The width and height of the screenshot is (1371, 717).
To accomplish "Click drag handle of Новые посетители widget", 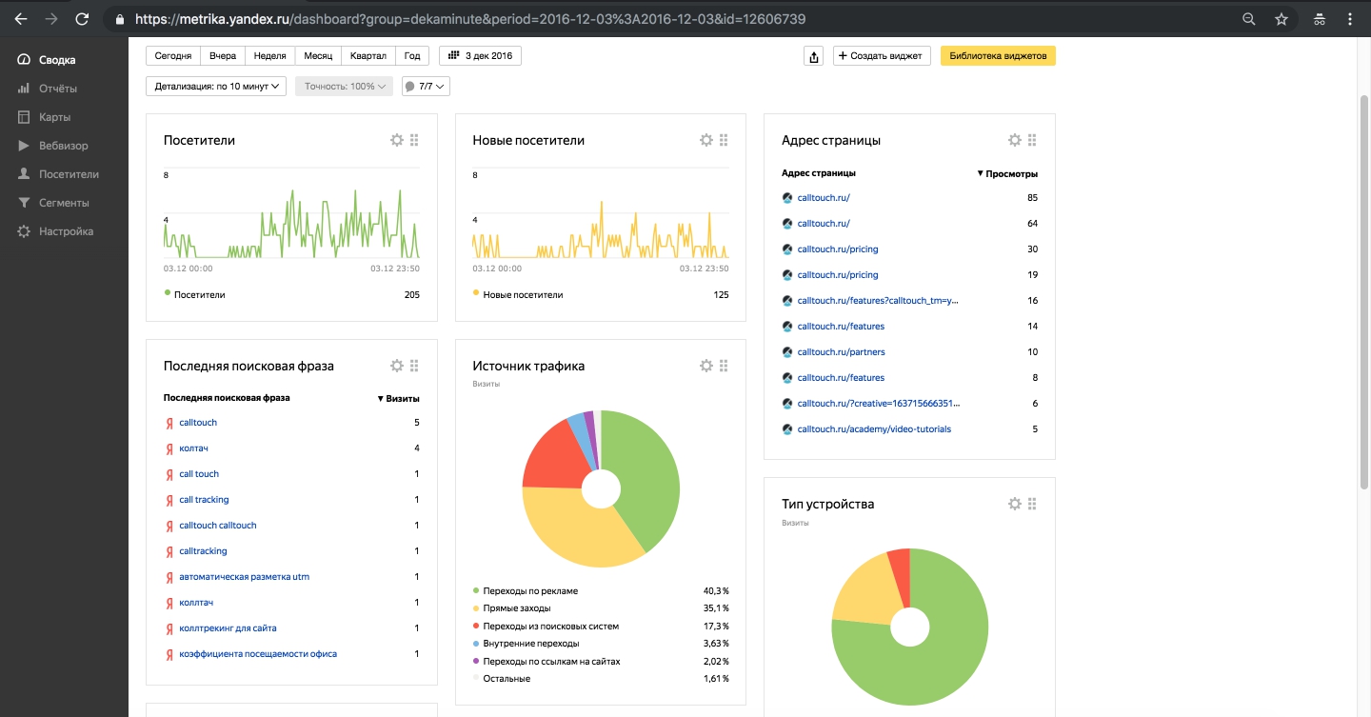I will coord(724,140).
